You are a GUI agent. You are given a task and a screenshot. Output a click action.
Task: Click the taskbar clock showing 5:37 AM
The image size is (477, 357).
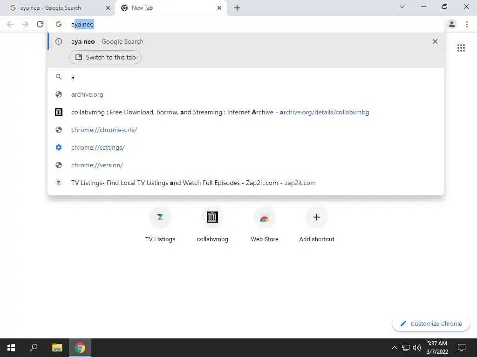pos(437,348)
